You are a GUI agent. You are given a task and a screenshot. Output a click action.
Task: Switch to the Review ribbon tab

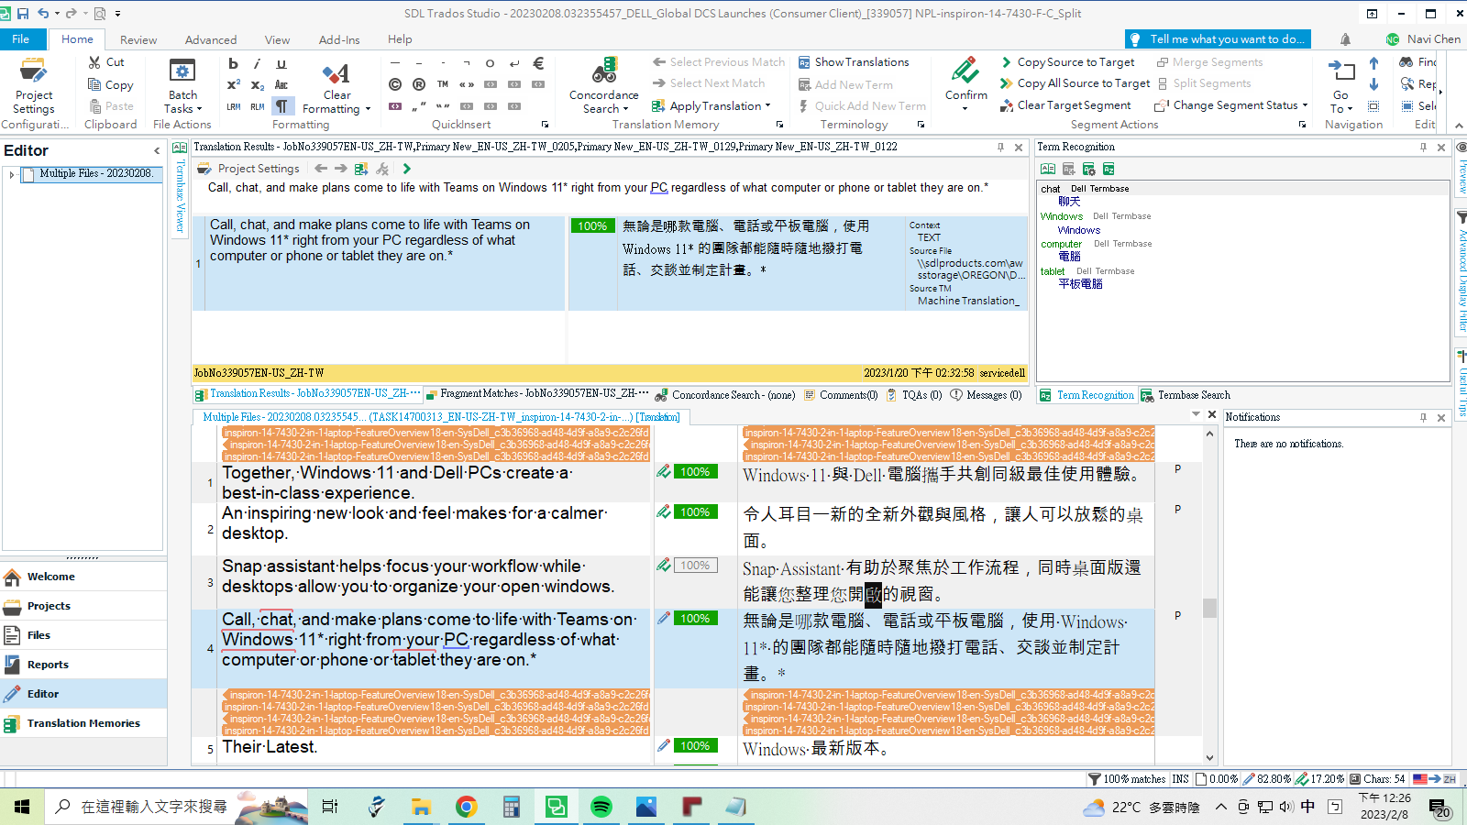(x=138, y=39)
